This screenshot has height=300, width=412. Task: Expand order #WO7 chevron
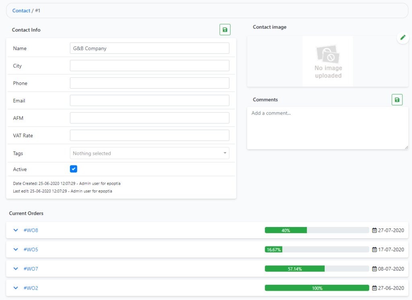pos(16,269)
